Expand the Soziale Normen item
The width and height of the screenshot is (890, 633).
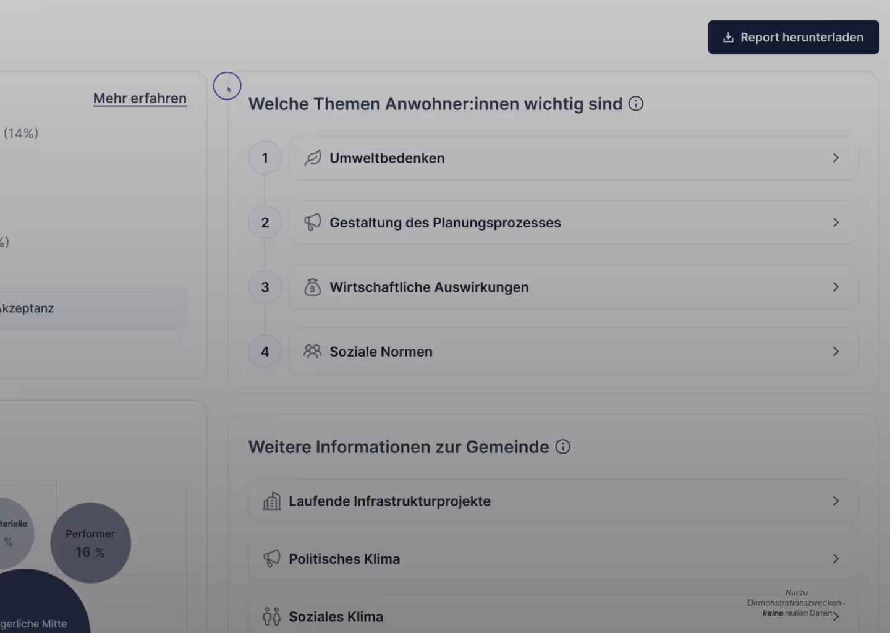tap(836, 351)
